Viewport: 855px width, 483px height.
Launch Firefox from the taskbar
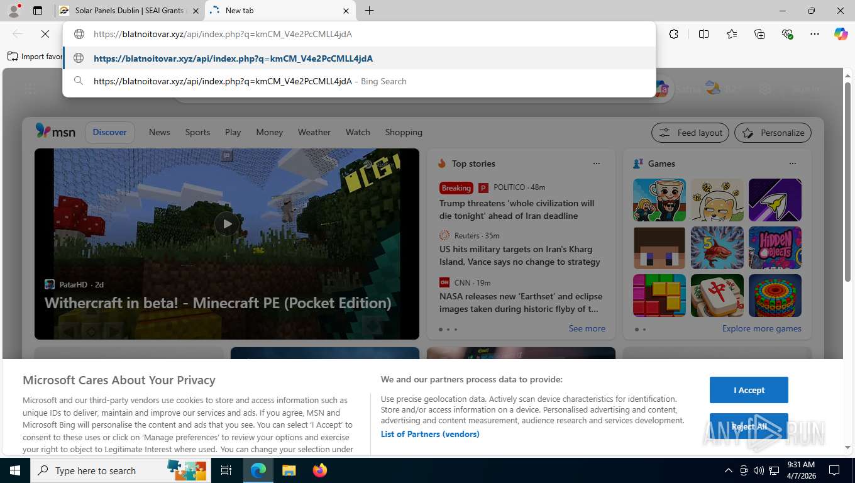[x=320, y=470]
